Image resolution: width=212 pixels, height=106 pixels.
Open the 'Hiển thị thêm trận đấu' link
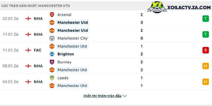pos(103,96)
